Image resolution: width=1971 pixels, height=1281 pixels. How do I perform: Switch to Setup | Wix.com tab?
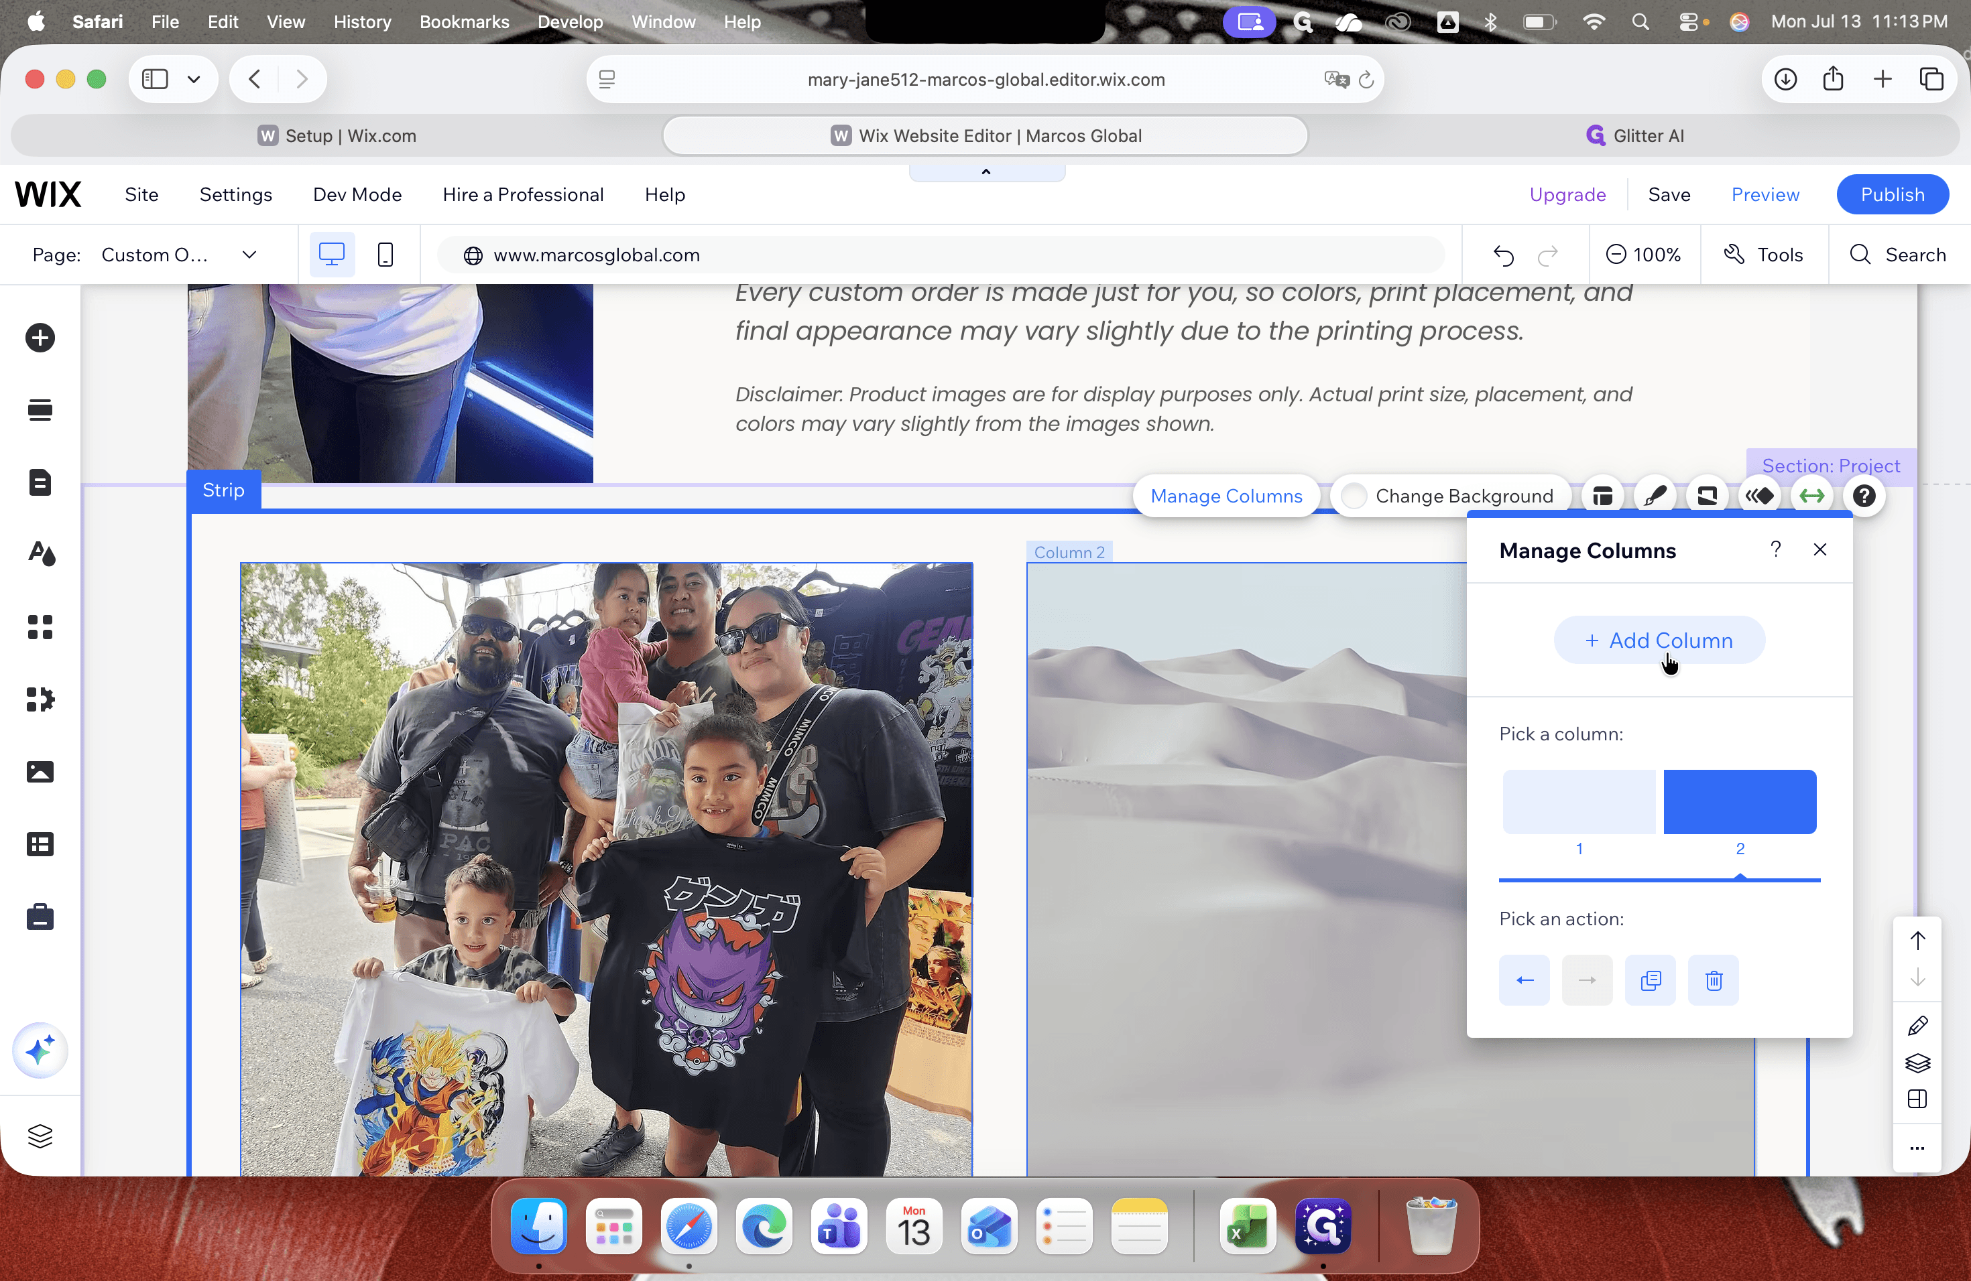337,136
